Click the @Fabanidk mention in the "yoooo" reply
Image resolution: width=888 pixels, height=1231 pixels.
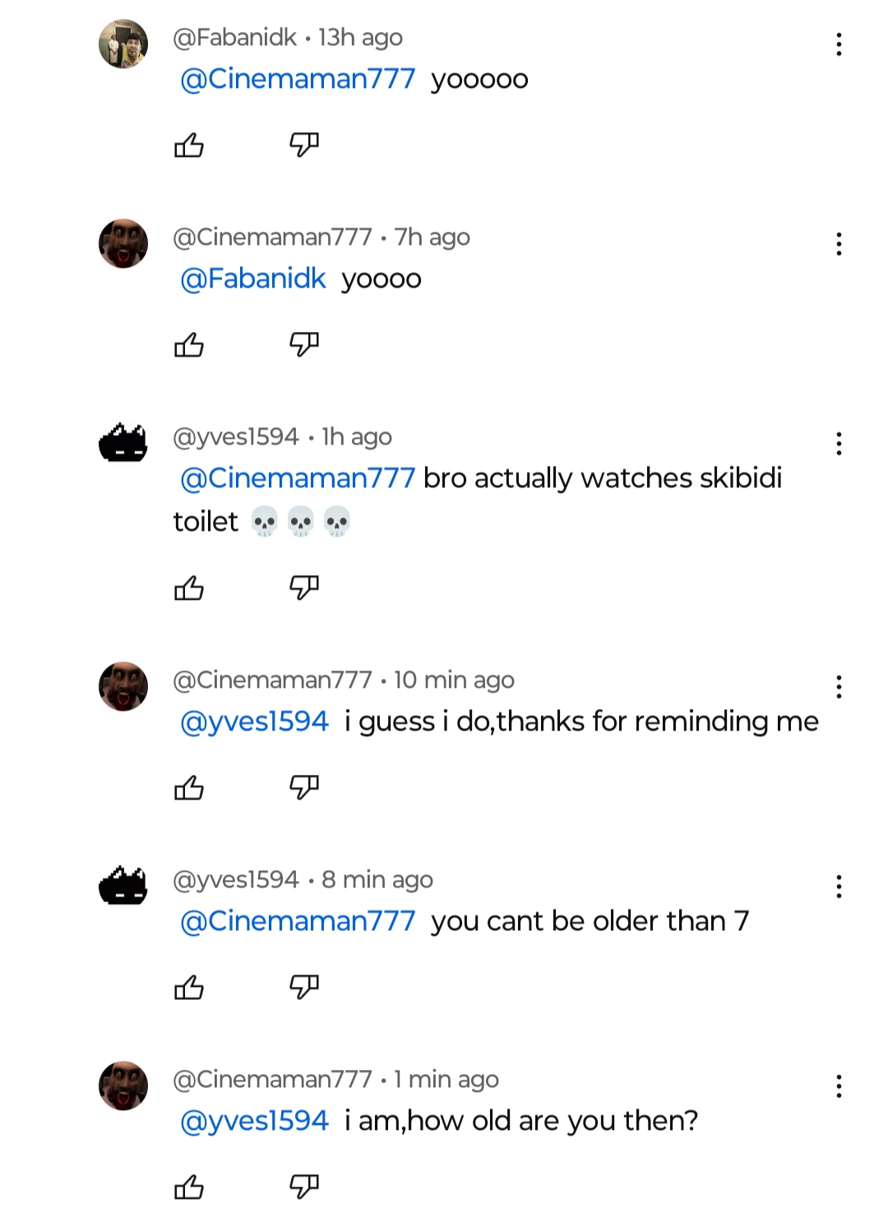(253, 279)
